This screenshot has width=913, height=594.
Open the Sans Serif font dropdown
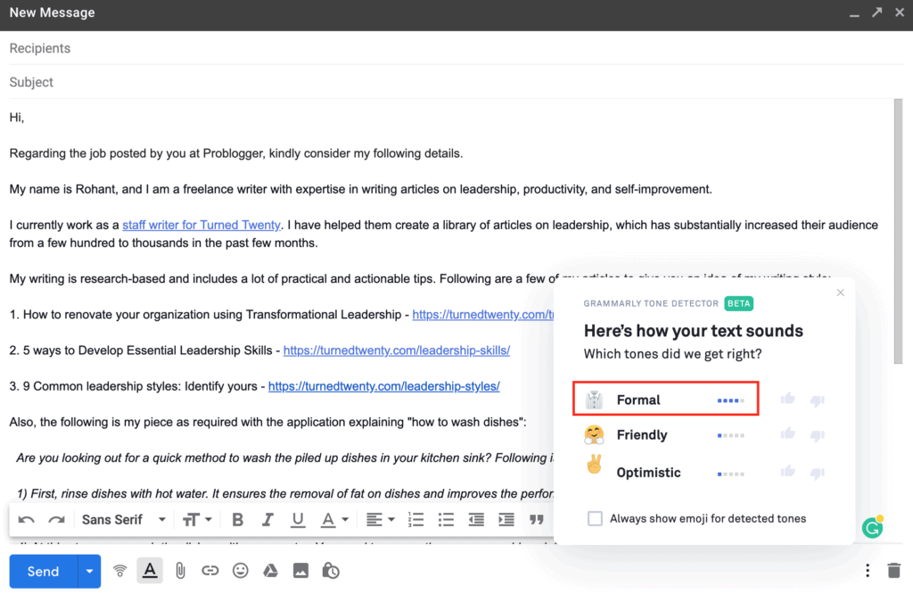124,519
